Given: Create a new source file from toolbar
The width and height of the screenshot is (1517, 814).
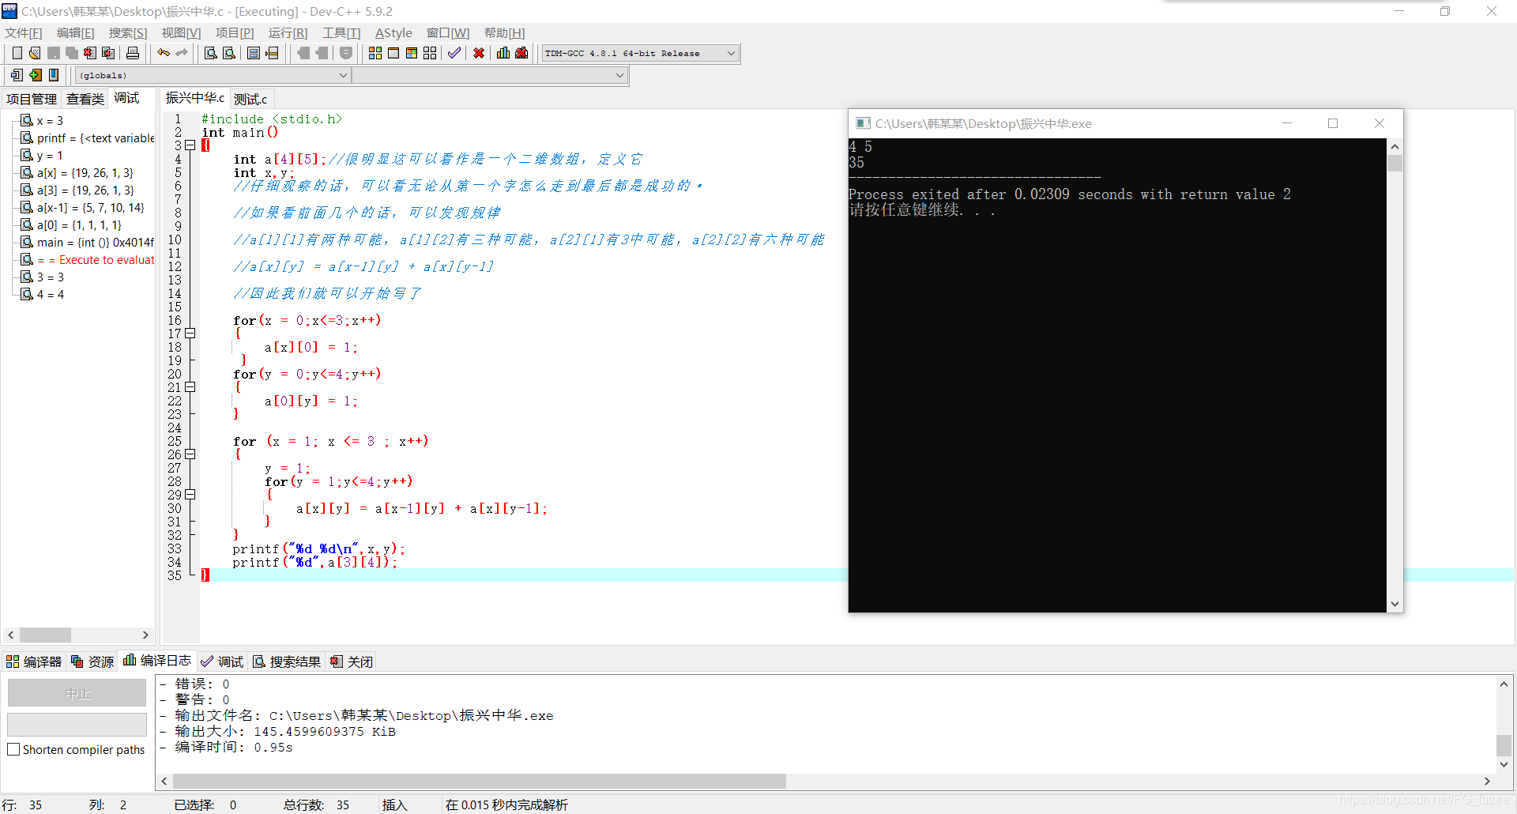Looking at the screenshot, I should coord(17,53).
